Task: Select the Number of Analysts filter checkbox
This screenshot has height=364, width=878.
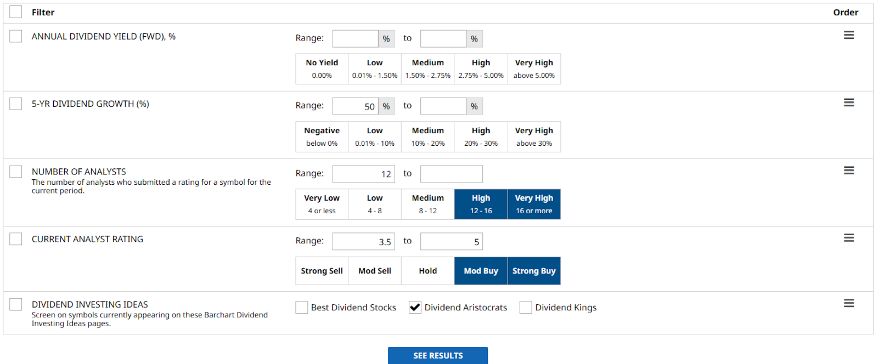Action: (16, 172)
